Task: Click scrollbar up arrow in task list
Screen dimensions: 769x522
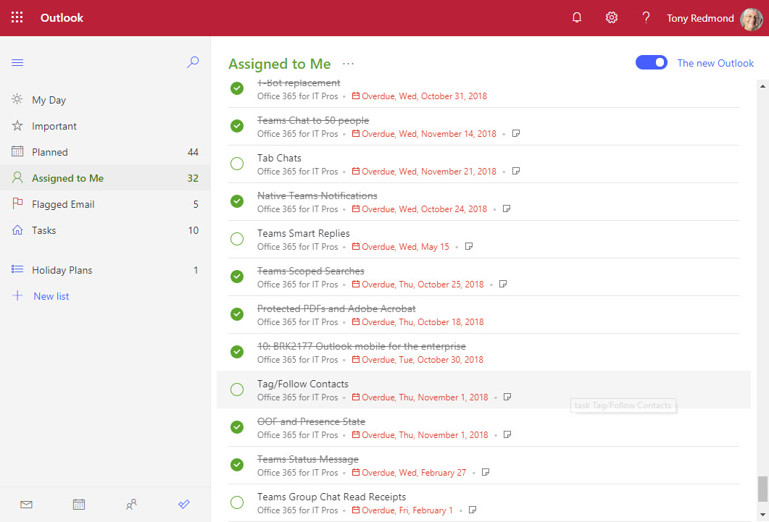Action: coord(762,86)
